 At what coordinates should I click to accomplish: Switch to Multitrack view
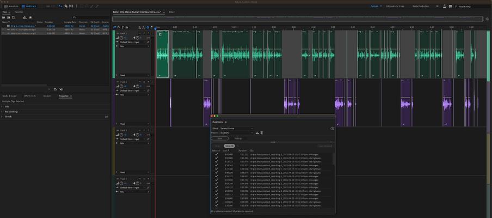[28, 6]
